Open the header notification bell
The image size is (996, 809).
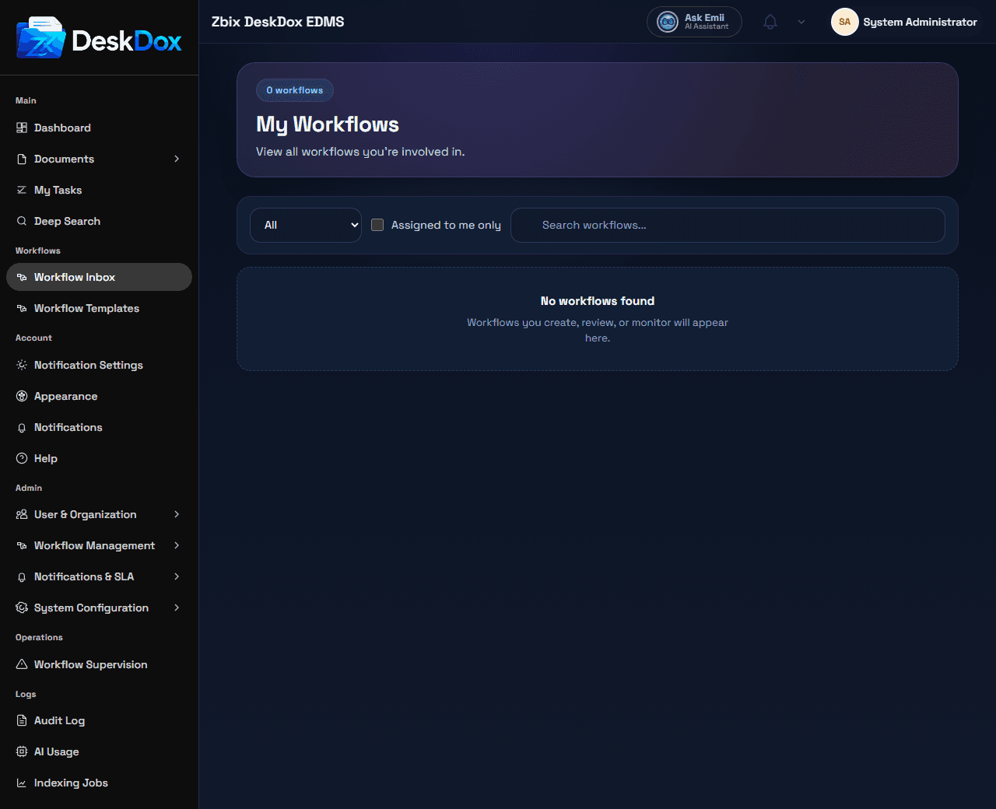coord(770,22)
